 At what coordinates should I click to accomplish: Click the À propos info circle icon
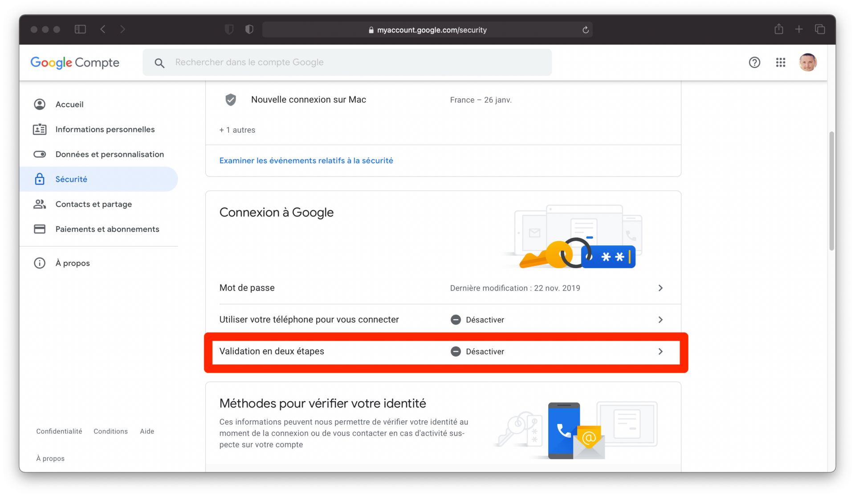click(40, 263)
